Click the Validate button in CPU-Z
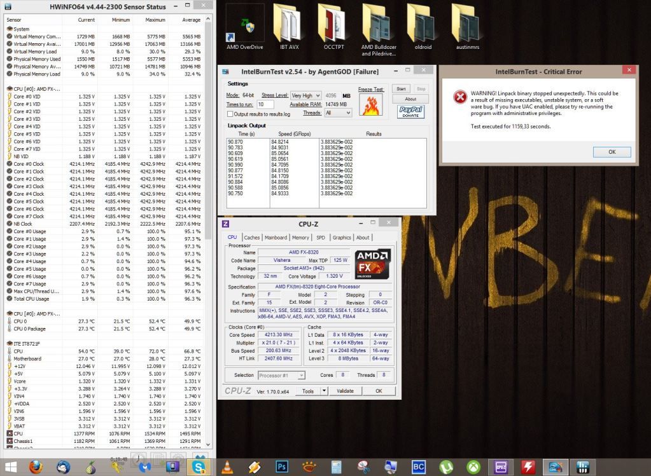This screenshot has width=651, height=476. pos(345,391)
